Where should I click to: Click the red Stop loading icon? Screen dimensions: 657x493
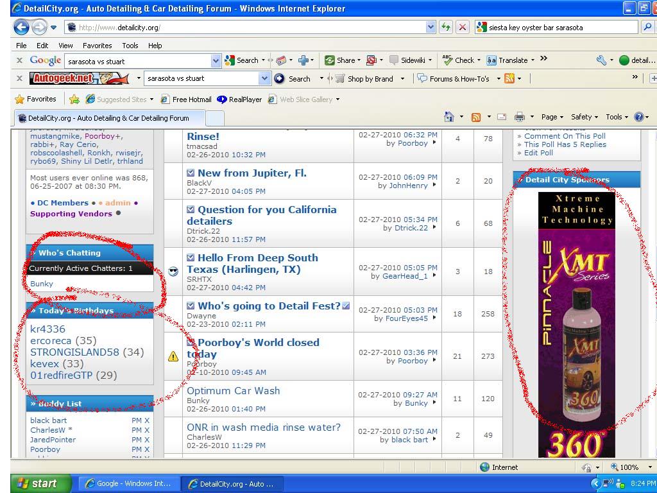(462, 27)
